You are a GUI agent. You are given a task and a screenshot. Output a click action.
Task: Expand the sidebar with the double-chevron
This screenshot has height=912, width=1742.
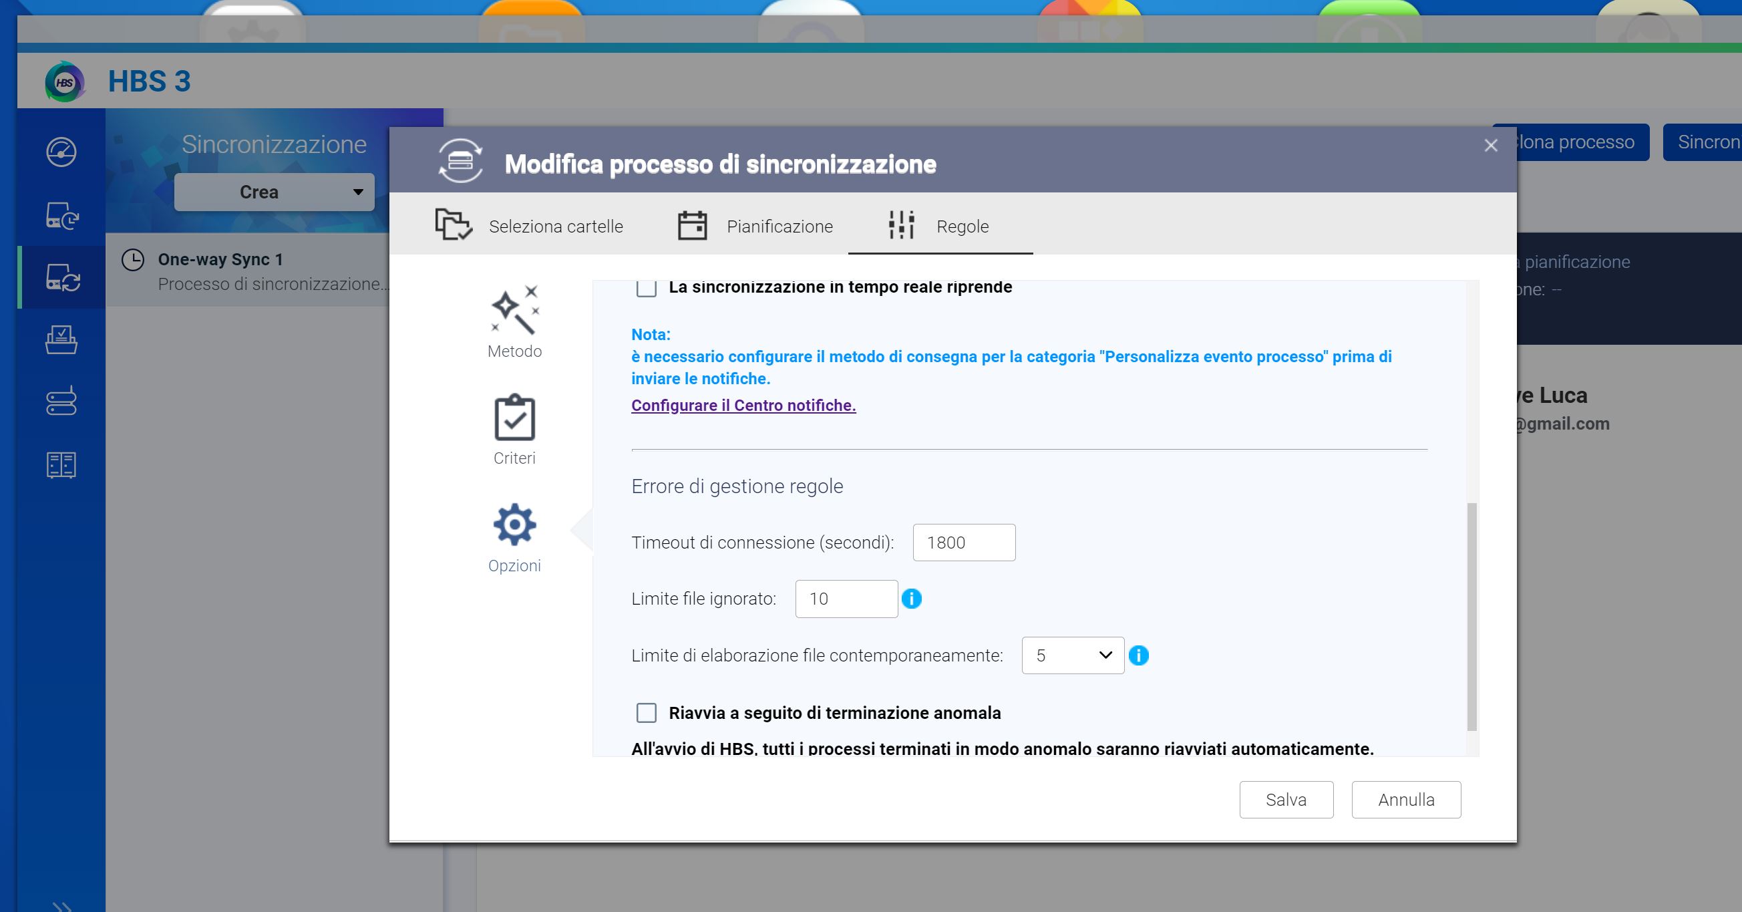(61, 905)
